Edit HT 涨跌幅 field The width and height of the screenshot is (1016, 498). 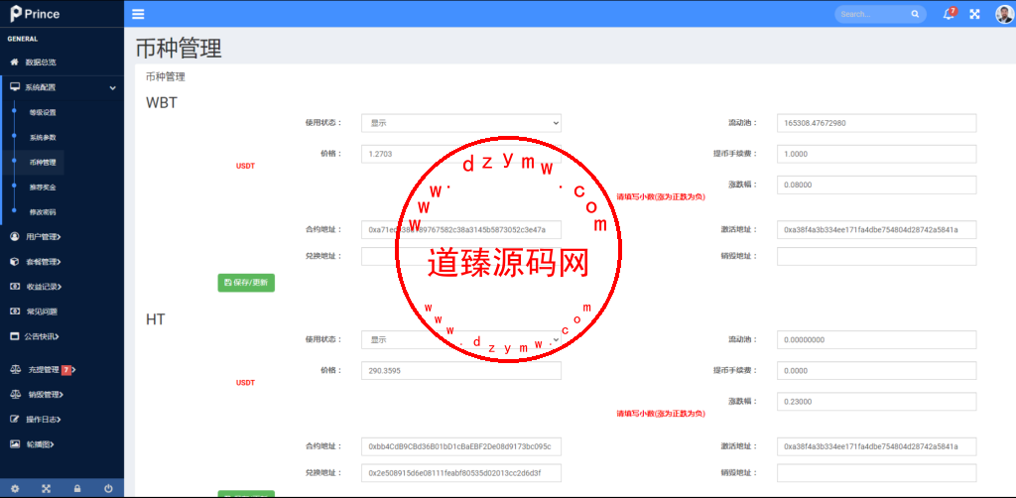click(x=877, y=402)
